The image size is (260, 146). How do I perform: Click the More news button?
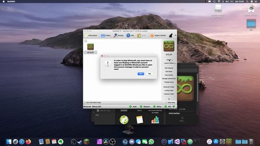(170, 103)
